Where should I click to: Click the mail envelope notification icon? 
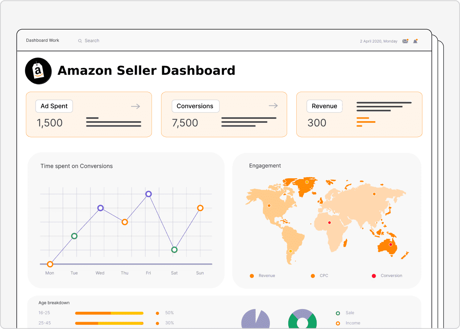click(405, 41)
